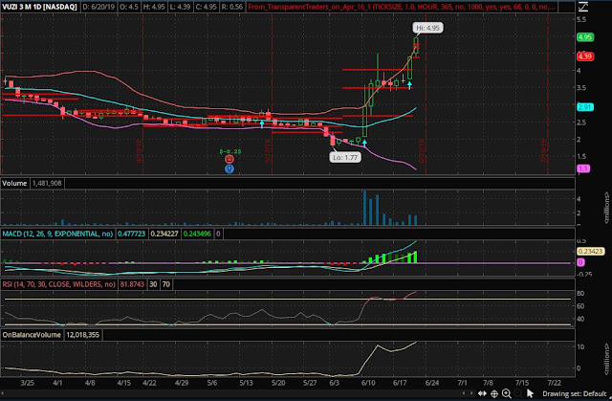Click the chart scale icon above price axis
This screenshot has height=401, width=612.
tap(583, 7)
